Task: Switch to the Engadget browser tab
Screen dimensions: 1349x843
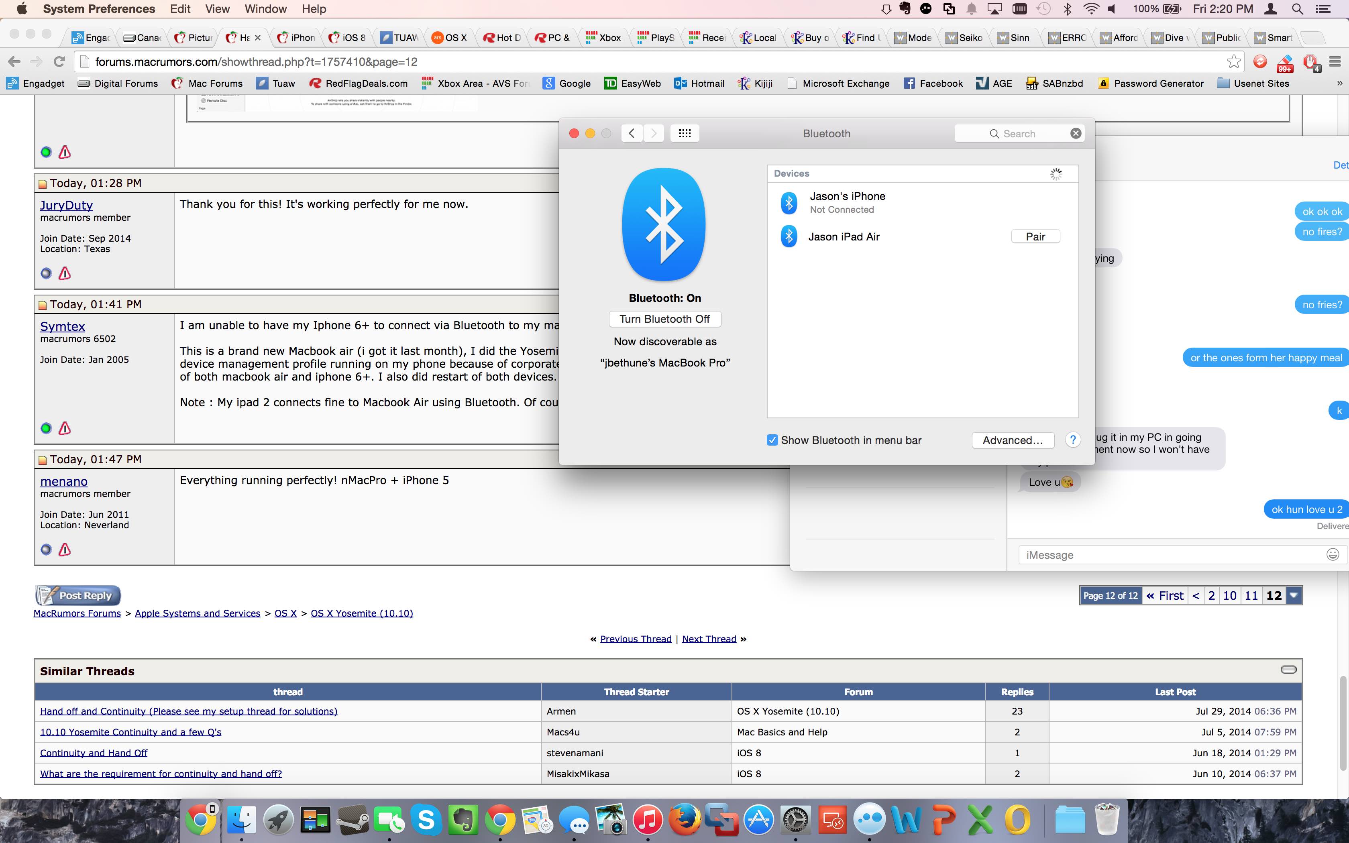Action: 91,37
